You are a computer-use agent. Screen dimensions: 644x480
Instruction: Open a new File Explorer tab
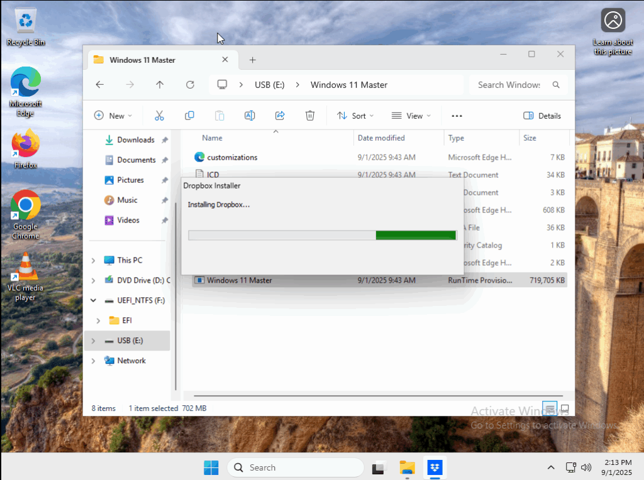coord(252,60)
